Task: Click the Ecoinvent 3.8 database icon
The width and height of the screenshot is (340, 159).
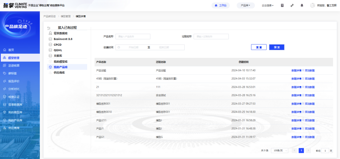Action: pyautogui.click(x=50, y=39)
